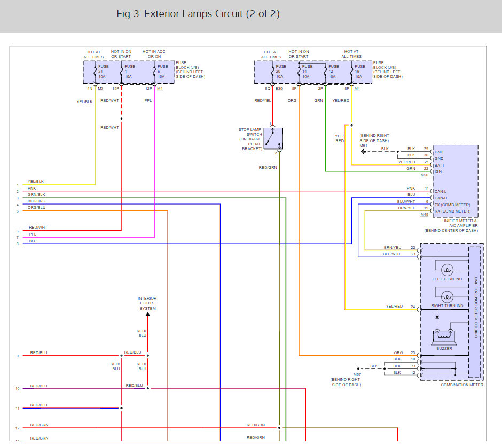
Task: Click the right turn indicator lamp symbol
Action: coord(447,297)
